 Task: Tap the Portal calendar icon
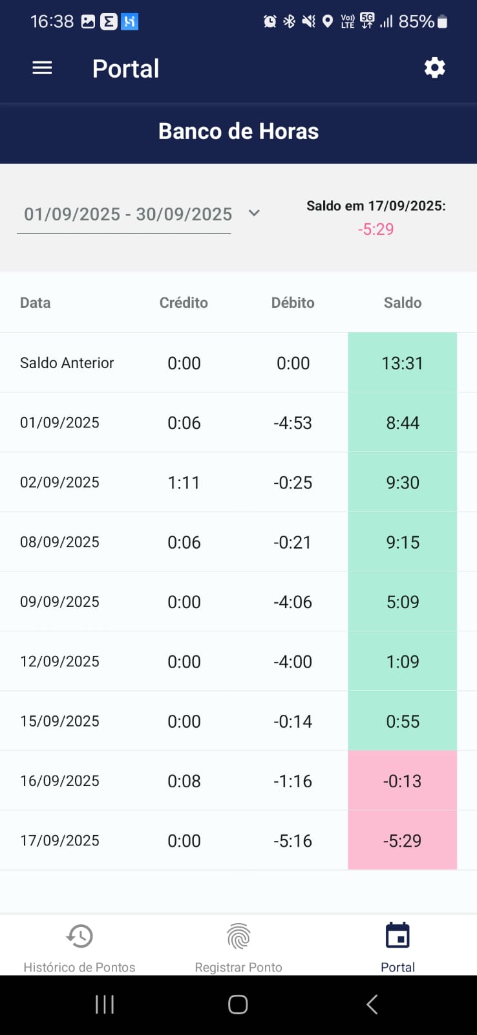[x=397, y=936]
